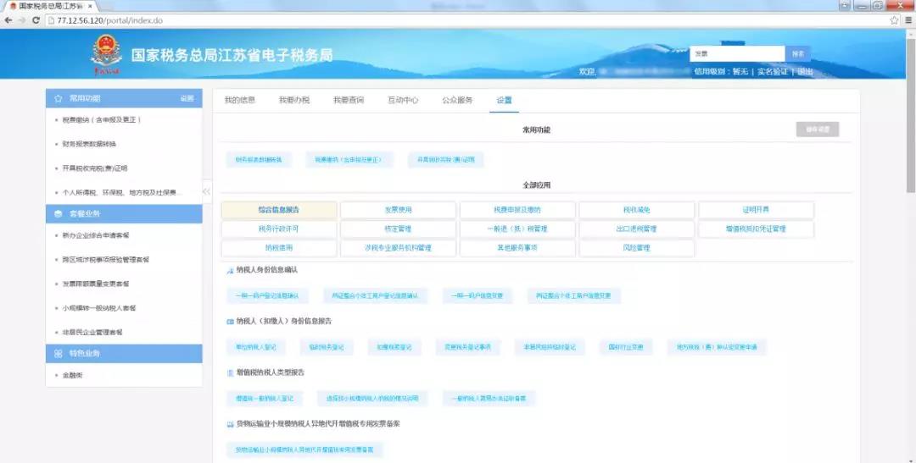Open the Chrome hamburger menu
This screenshot has height=463, width=916.
pos(908,19)
